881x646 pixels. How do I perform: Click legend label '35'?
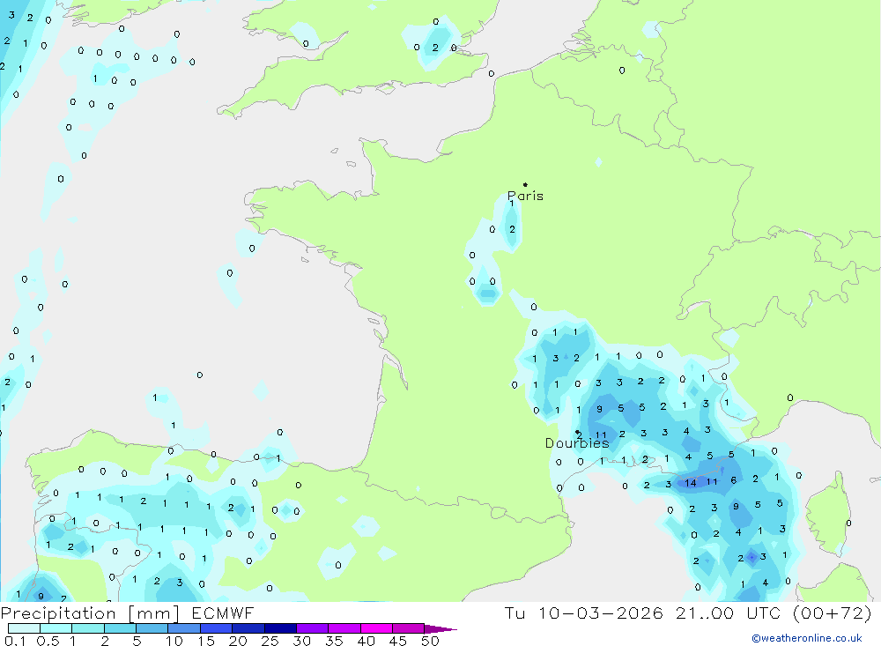pyautogui.click(x=334, y=641)
